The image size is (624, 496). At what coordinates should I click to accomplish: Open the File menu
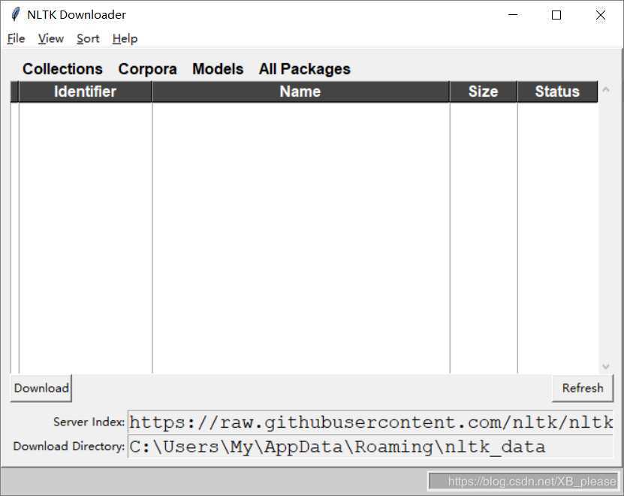(x=16, y=38)
